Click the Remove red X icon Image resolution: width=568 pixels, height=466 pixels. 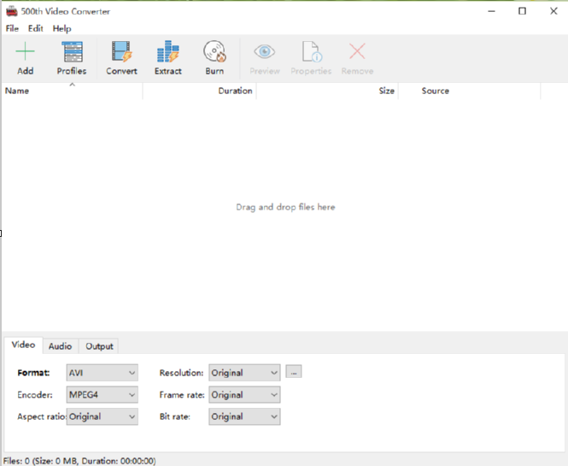[x=357, y=51]
